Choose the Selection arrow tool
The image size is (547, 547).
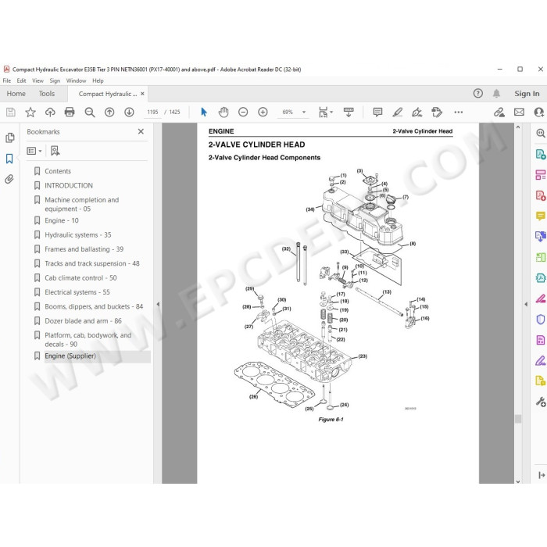tap(204, 112)
